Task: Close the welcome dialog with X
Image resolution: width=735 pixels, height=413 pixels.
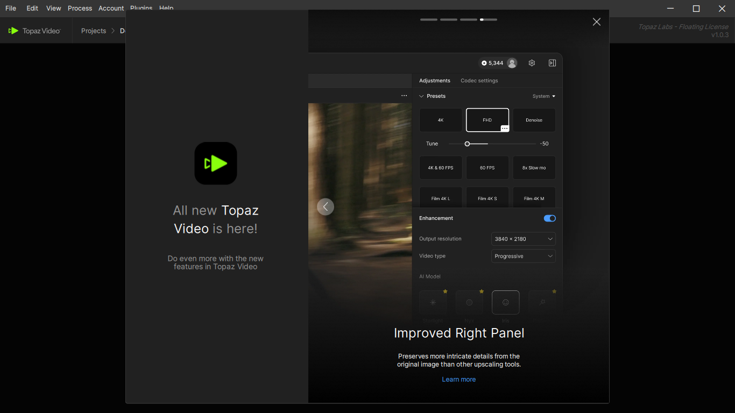Action: click(x=596, y=22)
